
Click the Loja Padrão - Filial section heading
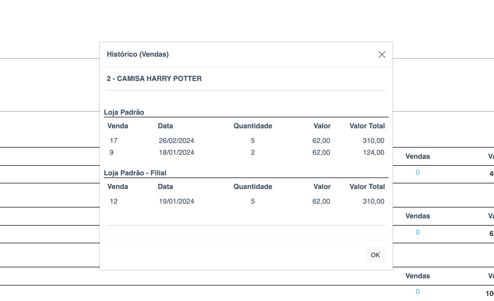pyautogui.click(x=135, y=173)
